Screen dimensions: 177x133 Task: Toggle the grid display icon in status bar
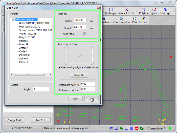[x=131, y=128]
